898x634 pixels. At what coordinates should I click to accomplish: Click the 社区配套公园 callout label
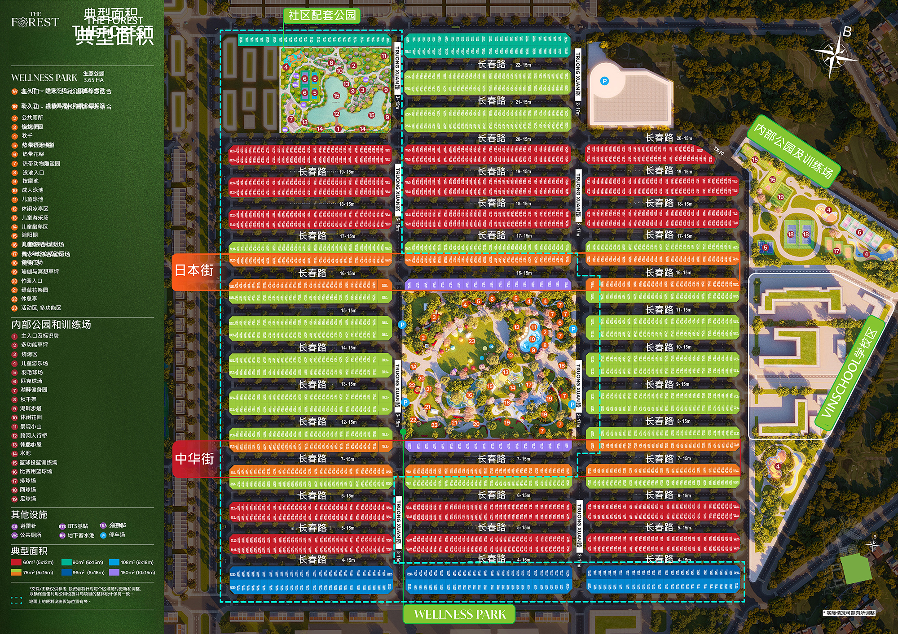tap(321, 16)
